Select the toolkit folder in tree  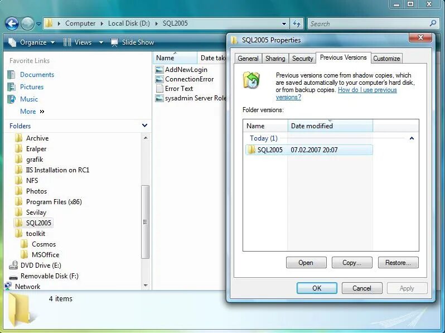point(36,234)
